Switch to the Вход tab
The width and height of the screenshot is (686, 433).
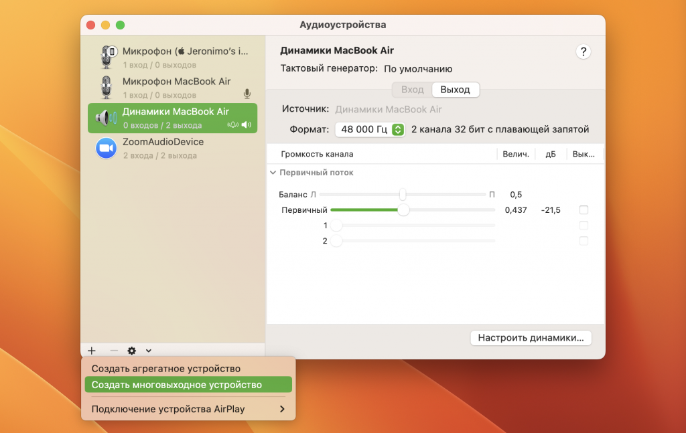[412, 90]
